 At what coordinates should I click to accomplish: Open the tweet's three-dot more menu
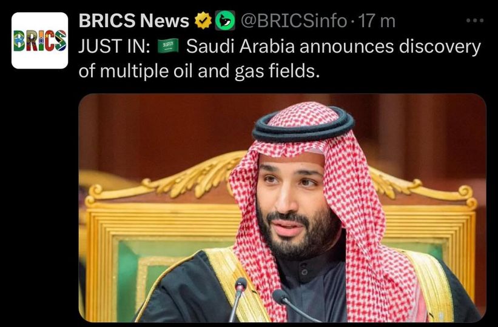[474, 21]
